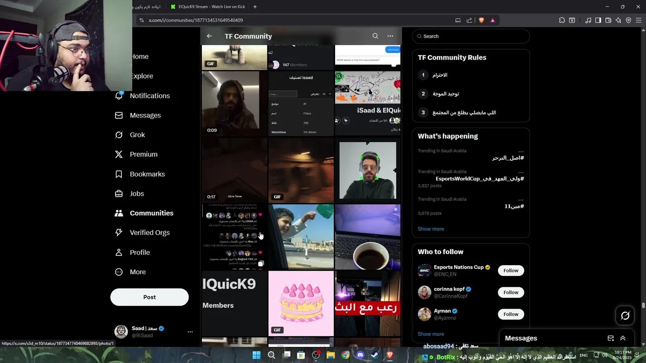Click the Communities people icon
Viewport: 646px width, 363px height.
pyautogui.click(x=119, y=213)
